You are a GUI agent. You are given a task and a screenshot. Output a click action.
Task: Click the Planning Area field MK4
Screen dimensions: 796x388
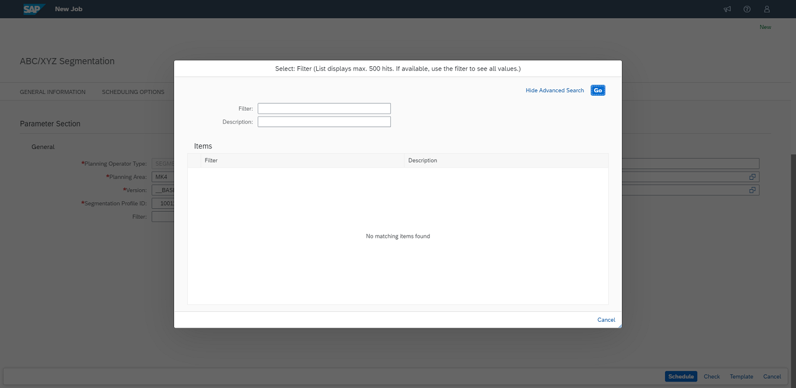(163, 177)
